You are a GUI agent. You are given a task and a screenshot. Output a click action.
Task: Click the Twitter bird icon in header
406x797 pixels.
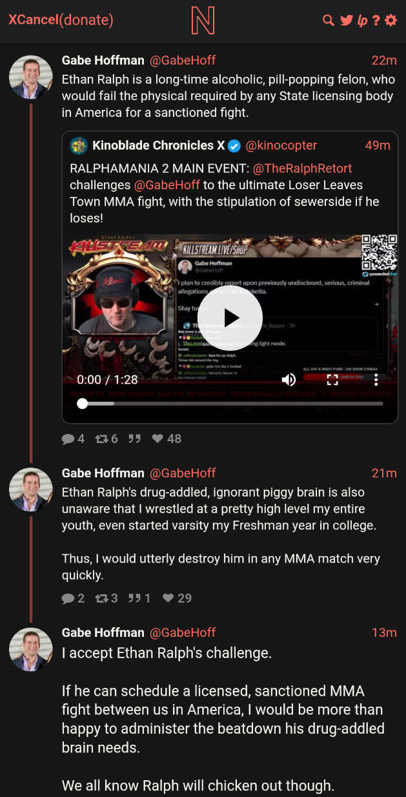(347, 21)
